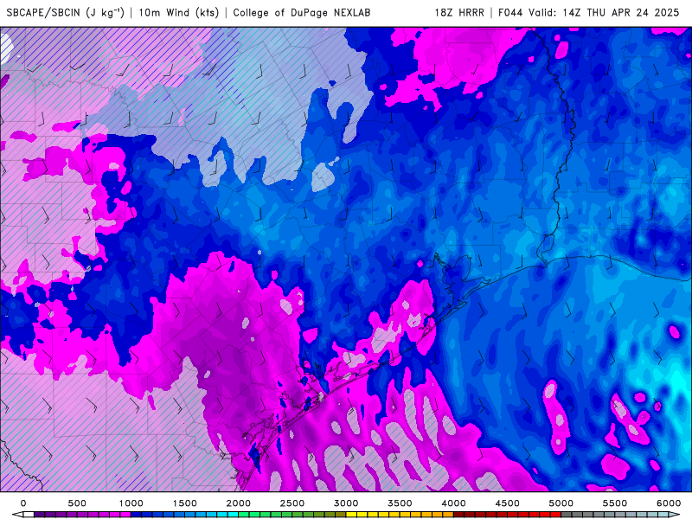The width and height of the screenshot is (692, 519).
Task: Click the 1500 label on color scale
Action: click(x=184, y=503)
